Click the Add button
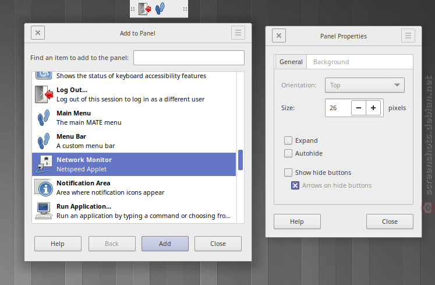 (165, 244)
